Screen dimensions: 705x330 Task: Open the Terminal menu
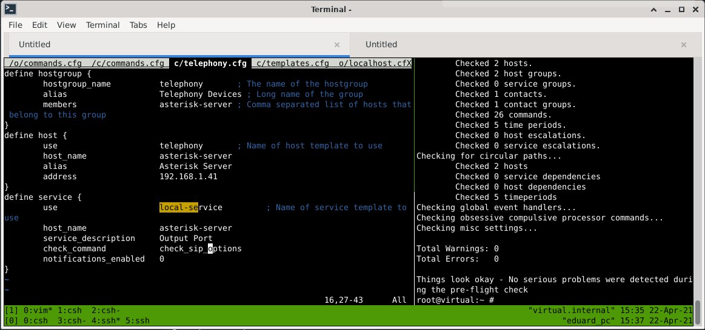[103, 25]
